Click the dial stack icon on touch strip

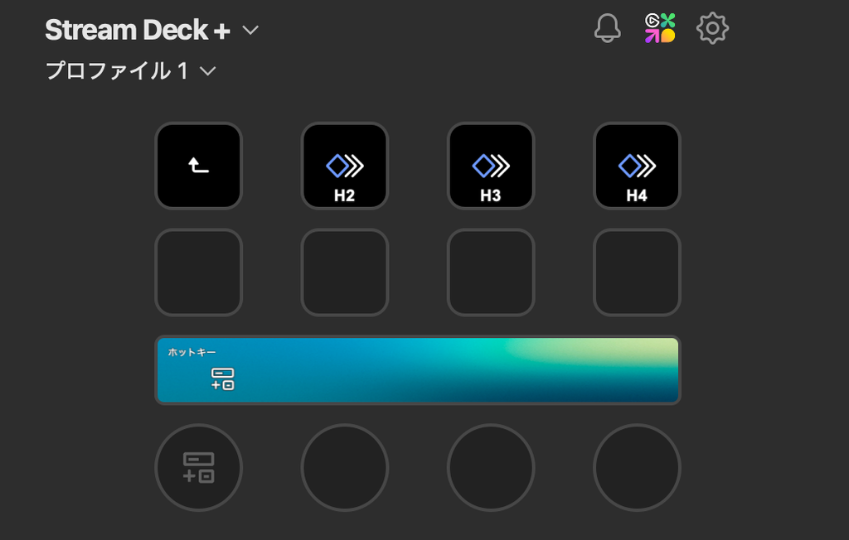222,378
